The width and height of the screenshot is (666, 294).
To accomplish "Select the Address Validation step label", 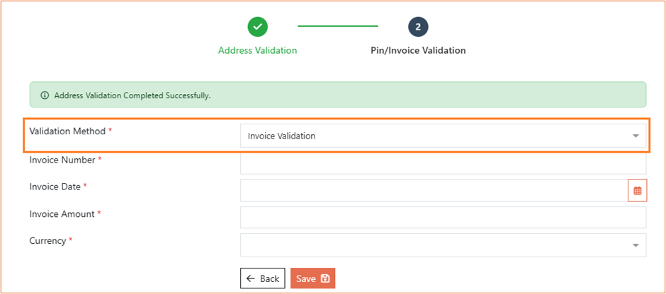I will [257, 50].
